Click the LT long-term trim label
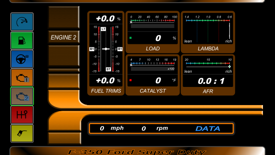This screenshot has width=275, height=155. (x=104, y=29)
